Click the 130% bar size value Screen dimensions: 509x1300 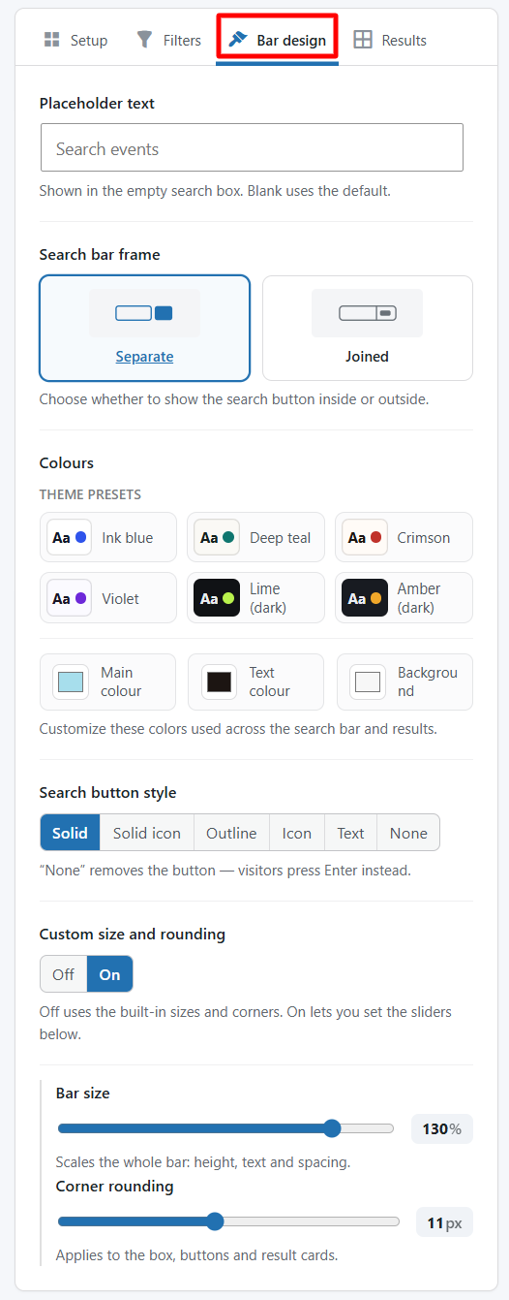[x=442, y=1128]
